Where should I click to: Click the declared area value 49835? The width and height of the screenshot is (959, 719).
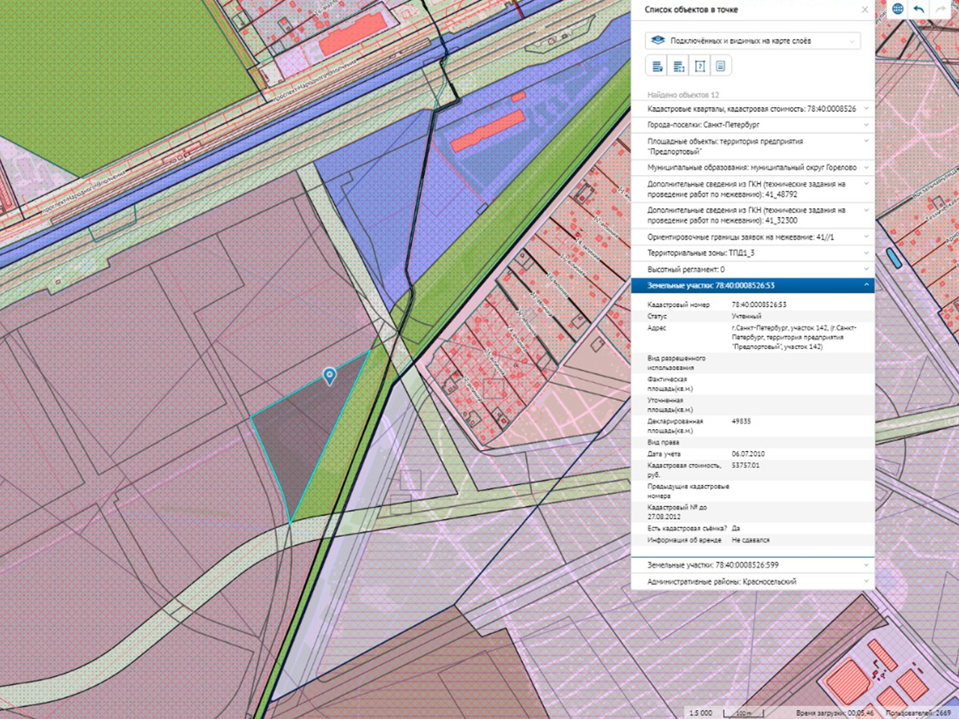point(741,422)
